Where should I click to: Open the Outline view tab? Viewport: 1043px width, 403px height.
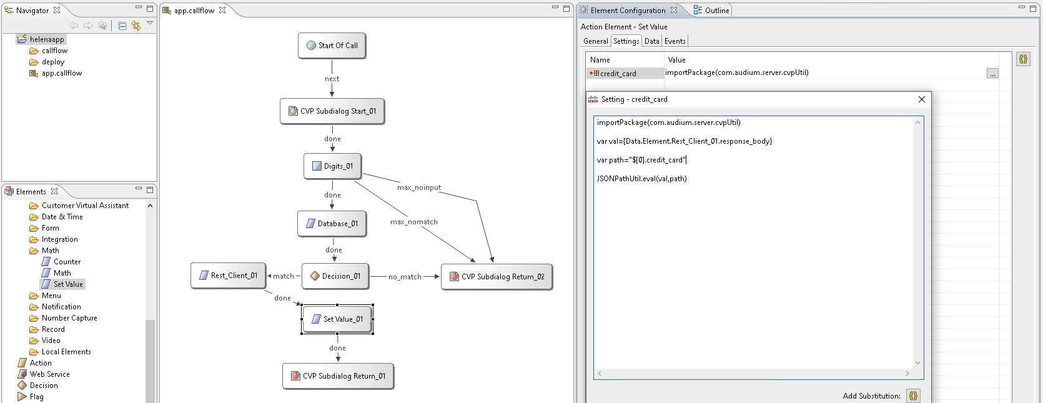point(711,11)
